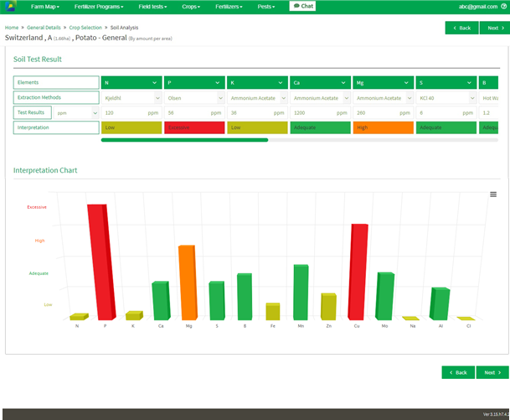Click the Excessive axis label

[37, 207]
